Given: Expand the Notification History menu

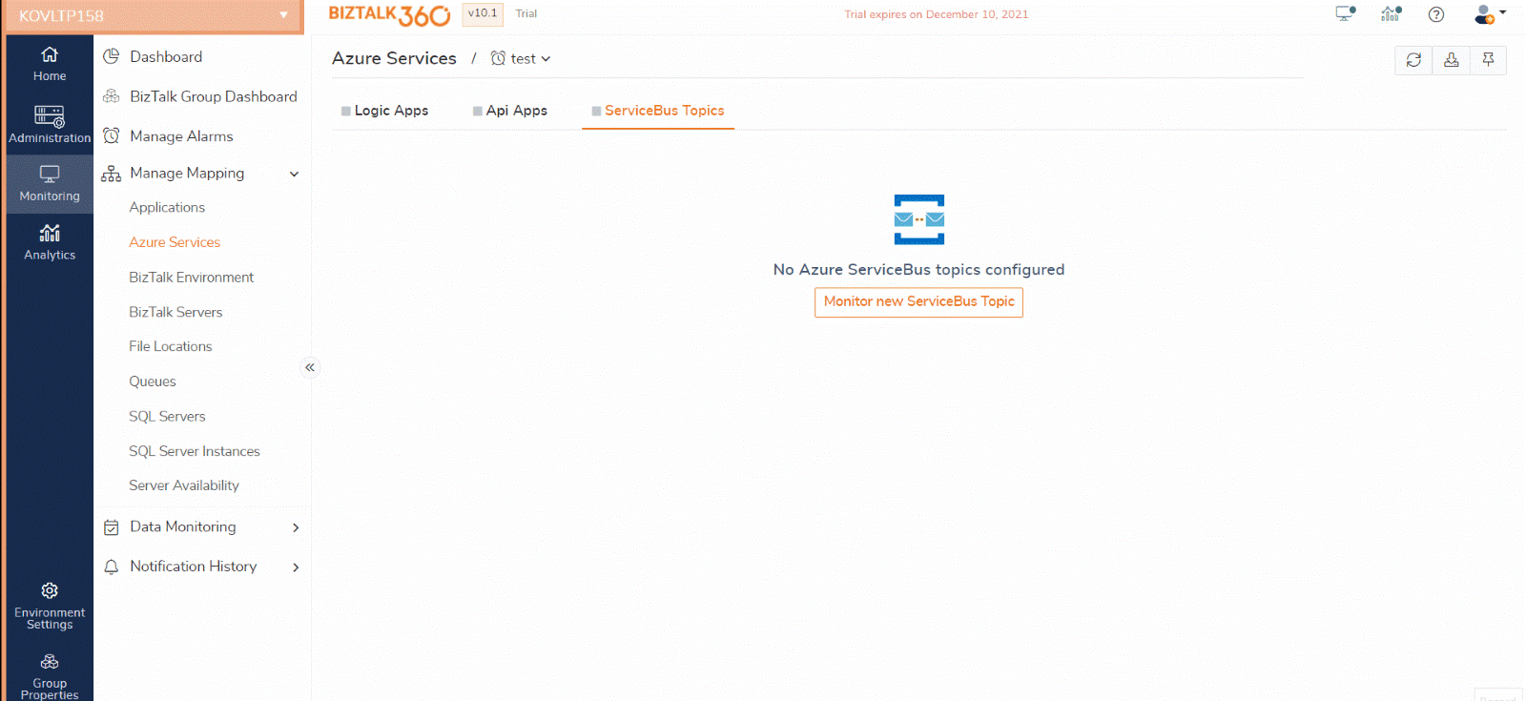Looking at the screenshot, I should [x=296, y=567].
